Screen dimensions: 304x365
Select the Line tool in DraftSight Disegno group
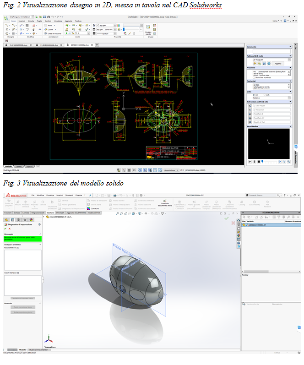pos(7,25)
